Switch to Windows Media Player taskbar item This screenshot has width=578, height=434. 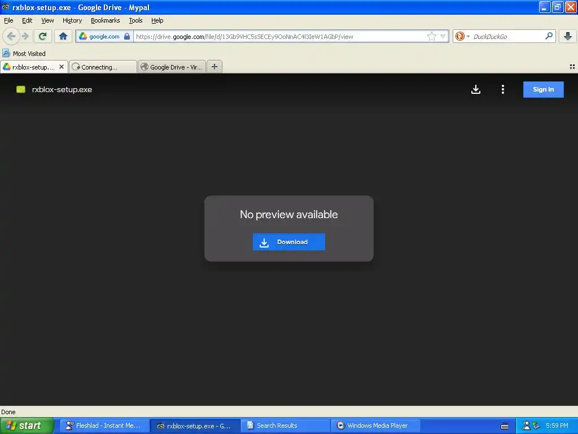[x=376, y=426]
